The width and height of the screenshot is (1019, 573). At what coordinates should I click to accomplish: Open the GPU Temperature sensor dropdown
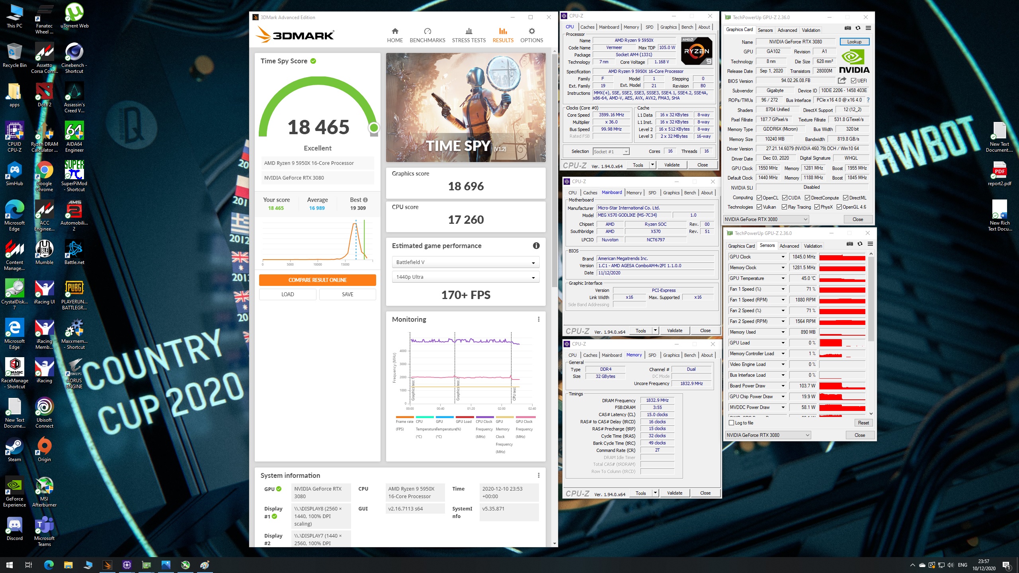click(x=783, y=278)
